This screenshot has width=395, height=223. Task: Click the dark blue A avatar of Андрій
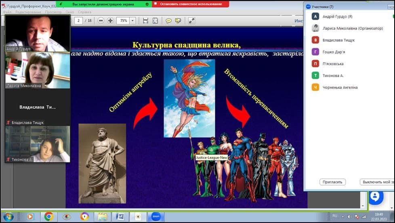[x=315, y=17]
